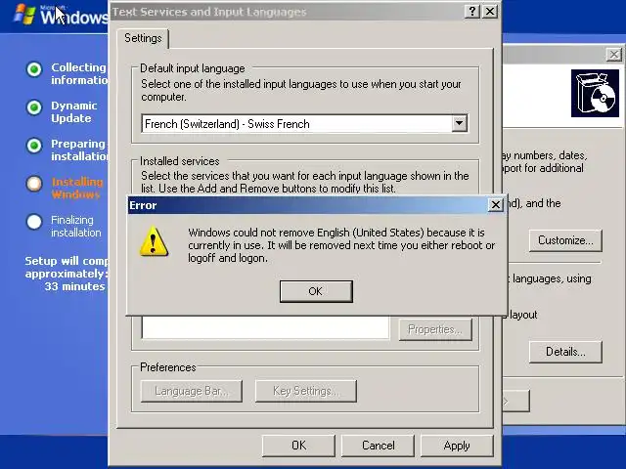The height and width of the screenshot is (469, 626).
Task: Click Apply in the Text Services dialog
Action: (457, 446)
